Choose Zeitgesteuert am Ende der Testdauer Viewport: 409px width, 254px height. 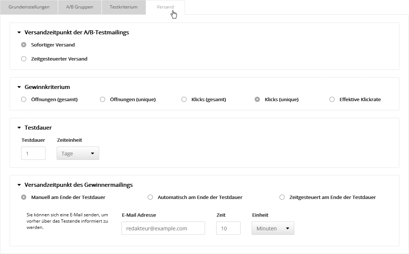pos(282,197)
